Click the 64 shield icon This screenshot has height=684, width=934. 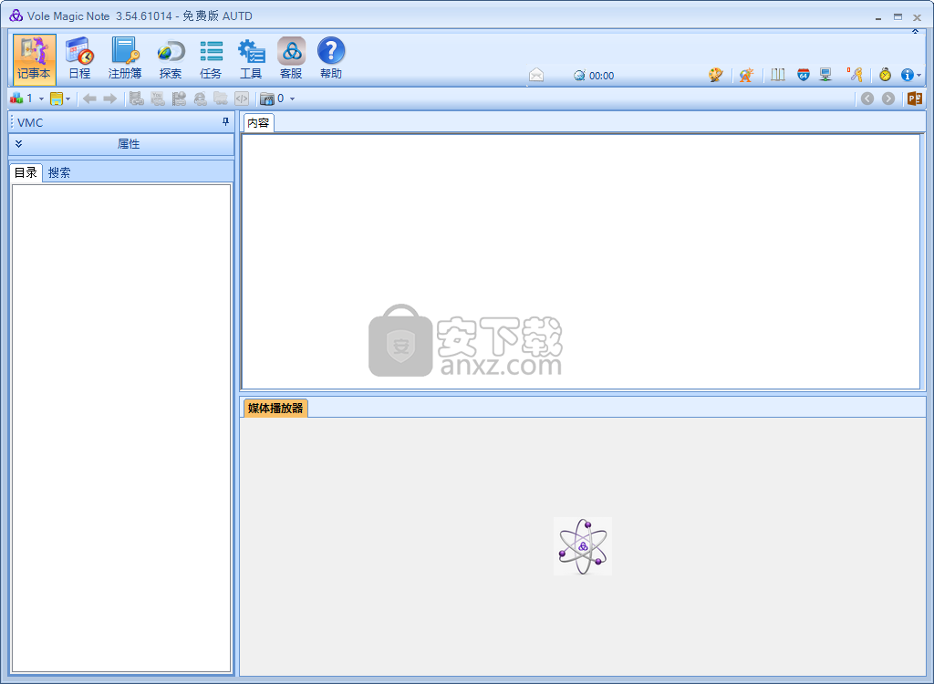click(804, 75)
